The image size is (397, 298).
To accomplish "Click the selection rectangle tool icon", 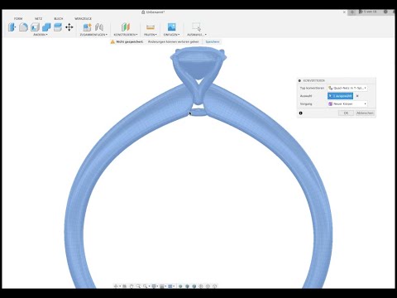I will click(196, 26).
